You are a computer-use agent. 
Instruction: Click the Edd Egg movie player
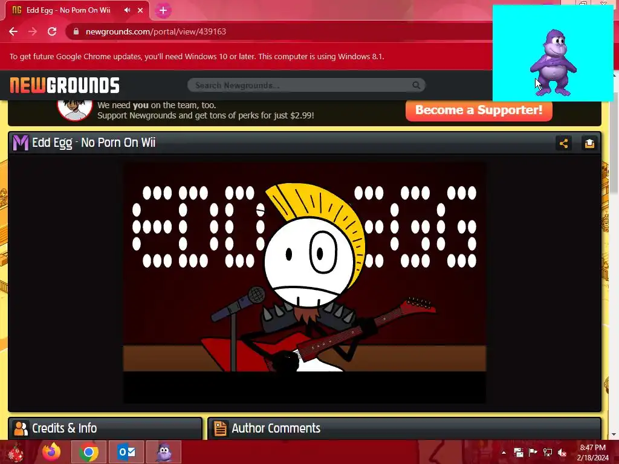305,283
